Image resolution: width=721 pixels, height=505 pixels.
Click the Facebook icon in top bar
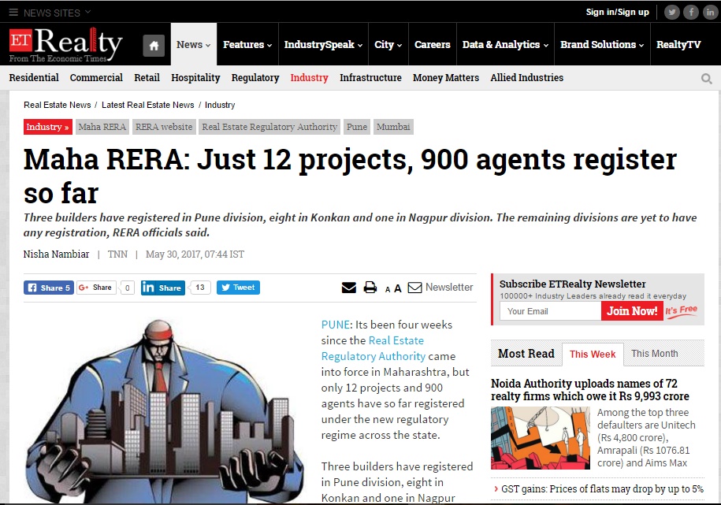click(x=691, y=12)
